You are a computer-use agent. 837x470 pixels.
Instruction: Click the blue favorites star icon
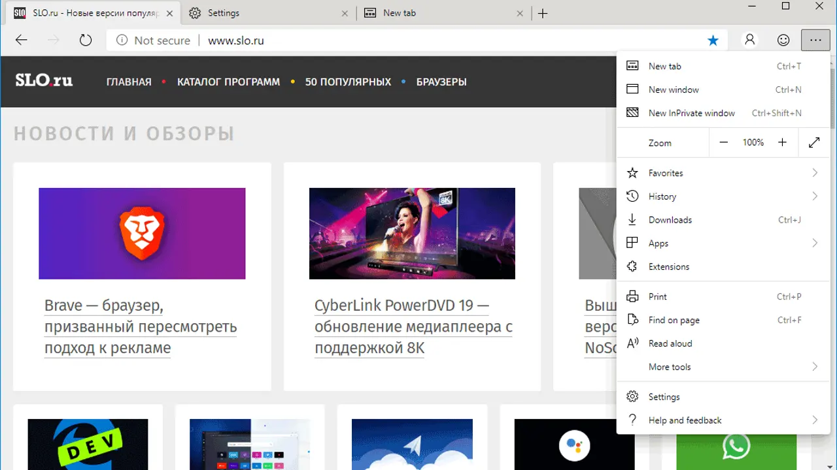(713, 40)
